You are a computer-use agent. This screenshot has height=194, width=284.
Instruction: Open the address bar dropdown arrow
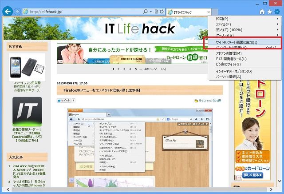tap(151, 12)
